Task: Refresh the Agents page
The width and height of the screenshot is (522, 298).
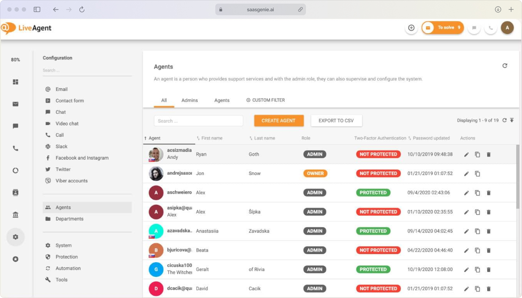Action: pyautogui.click(x=505, y=66)
